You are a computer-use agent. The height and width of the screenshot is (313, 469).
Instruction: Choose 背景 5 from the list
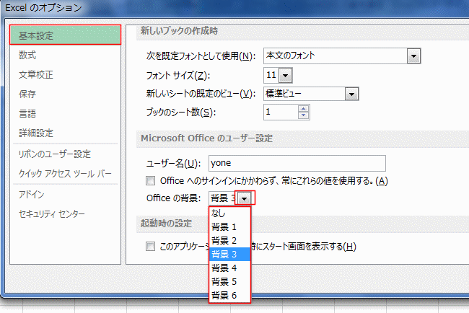229,281
